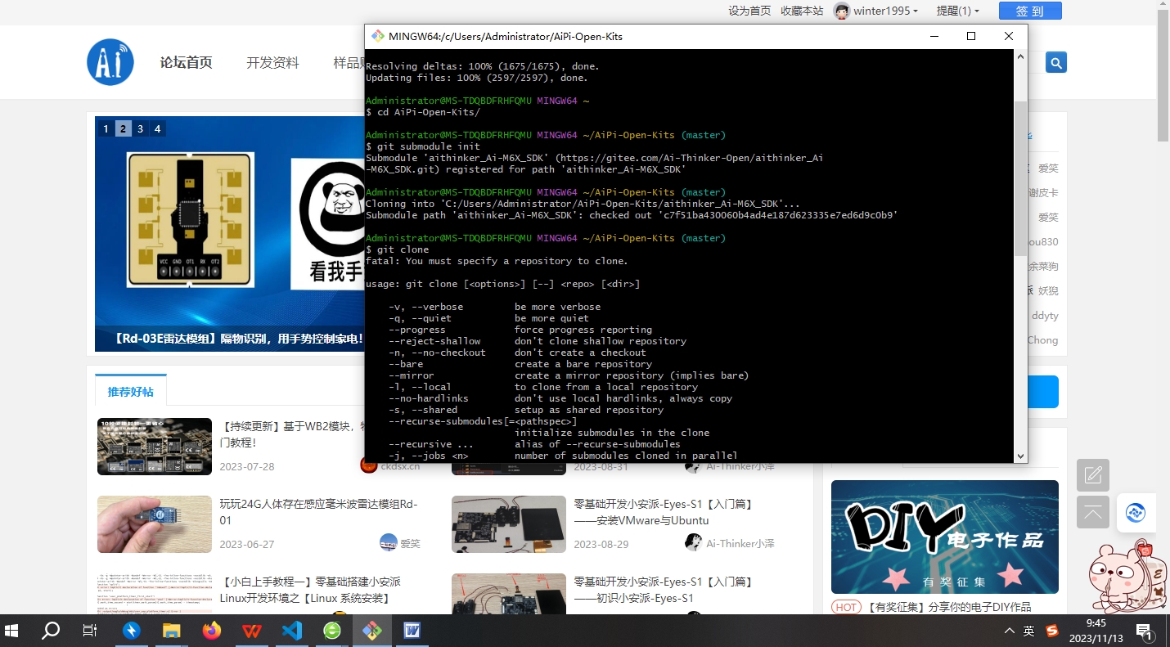Open the 持续更新 基于WB2模块 tutorial post
The width and height of the screenshot is (1170, 647).
point(291,434)
